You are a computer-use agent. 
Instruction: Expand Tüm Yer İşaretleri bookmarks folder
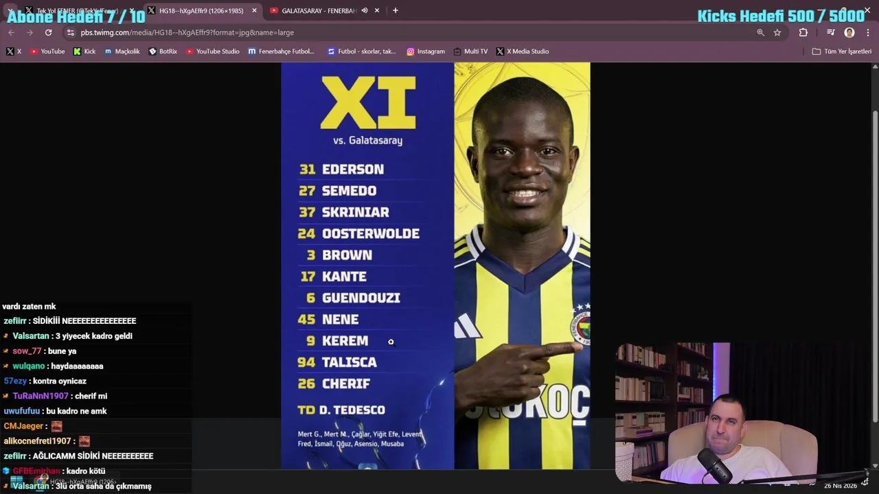842,51
